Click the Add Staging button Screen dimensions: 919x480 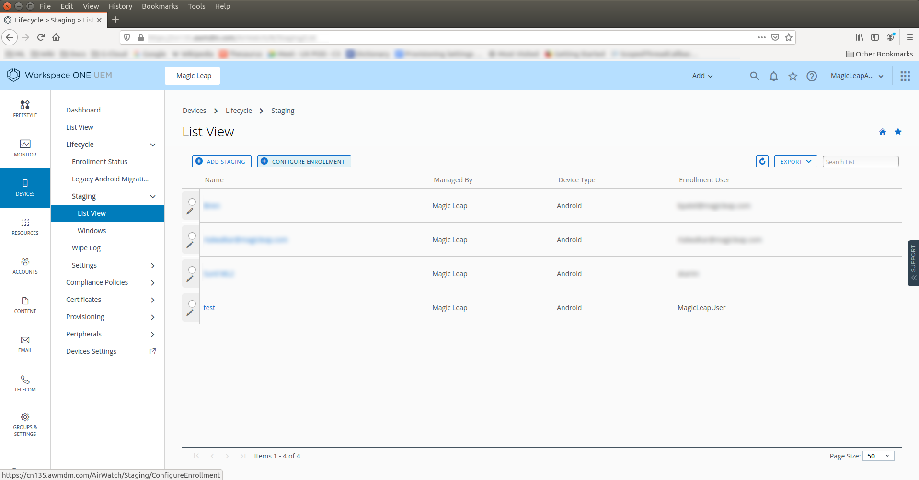221,161
